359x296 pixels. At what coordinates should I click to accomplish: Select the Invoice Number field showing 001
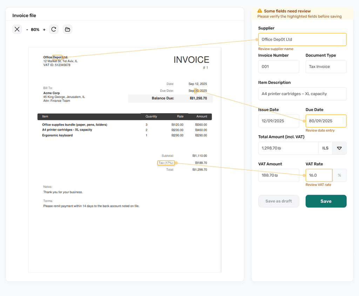pyautogui.click(x=279, y=66)
